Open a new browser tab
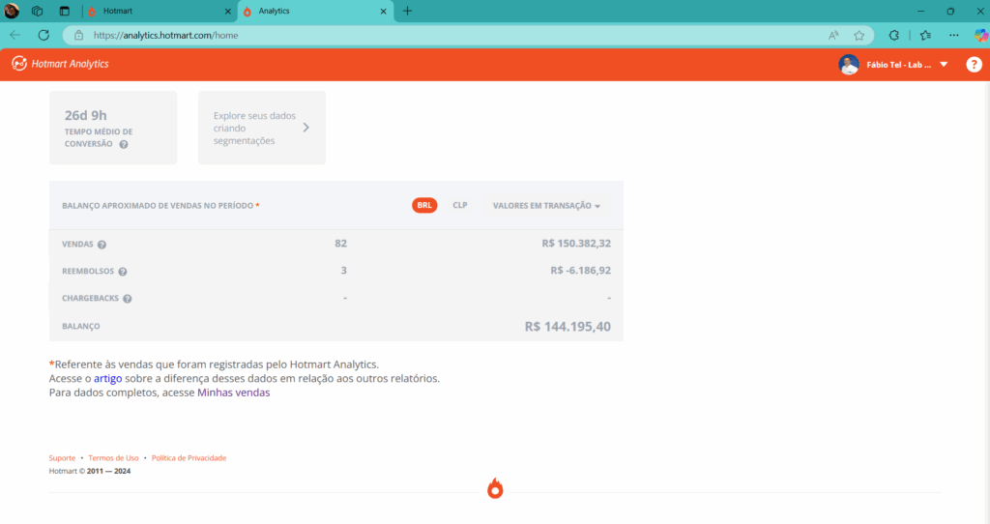The height and width of the screenshot is (524, 990). 407,11
